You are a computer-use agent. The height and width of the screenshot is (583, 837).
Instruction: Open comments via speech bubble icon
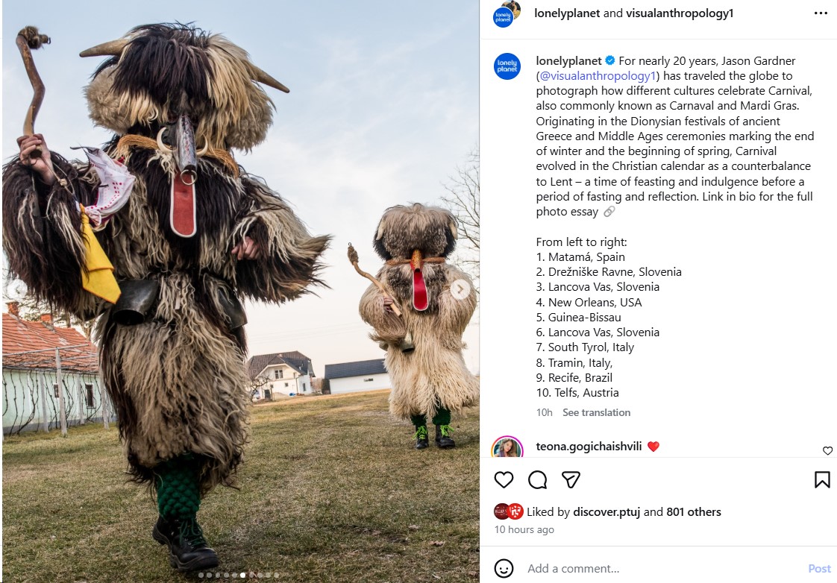(537, 479)
